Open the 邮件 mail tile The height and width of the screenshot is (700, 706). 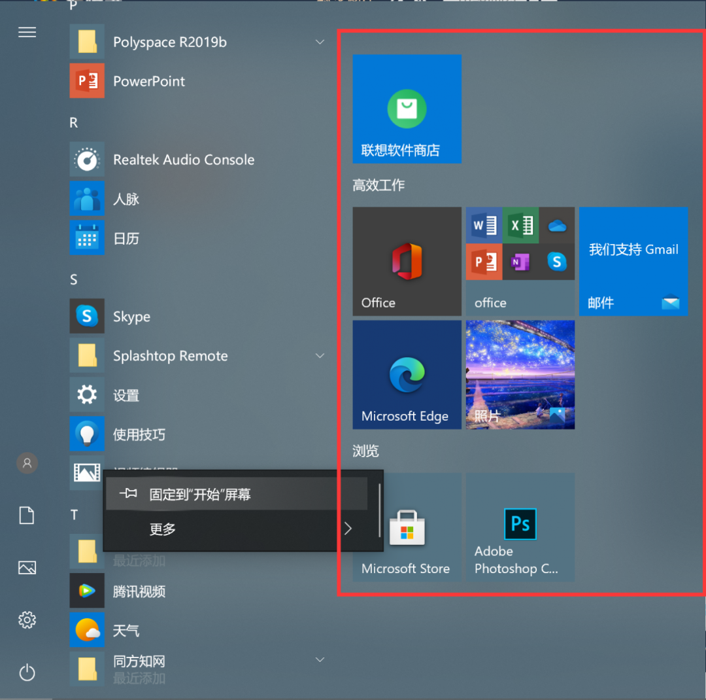pos(633,262)
